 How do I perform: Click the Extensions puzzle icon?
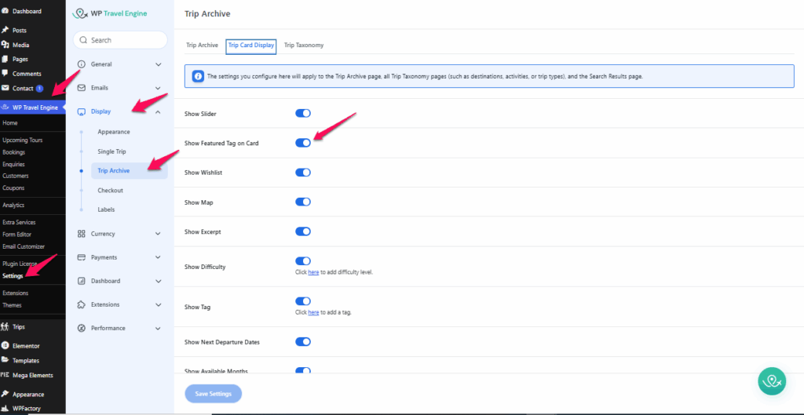click(x=82, y=304)
